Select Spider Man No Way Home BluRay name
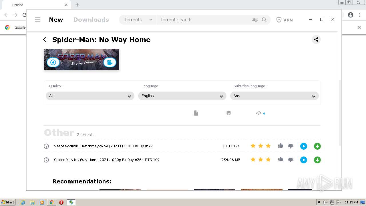Image resolution: width=366 pixels, height=206 pixels. coord(106,160)
